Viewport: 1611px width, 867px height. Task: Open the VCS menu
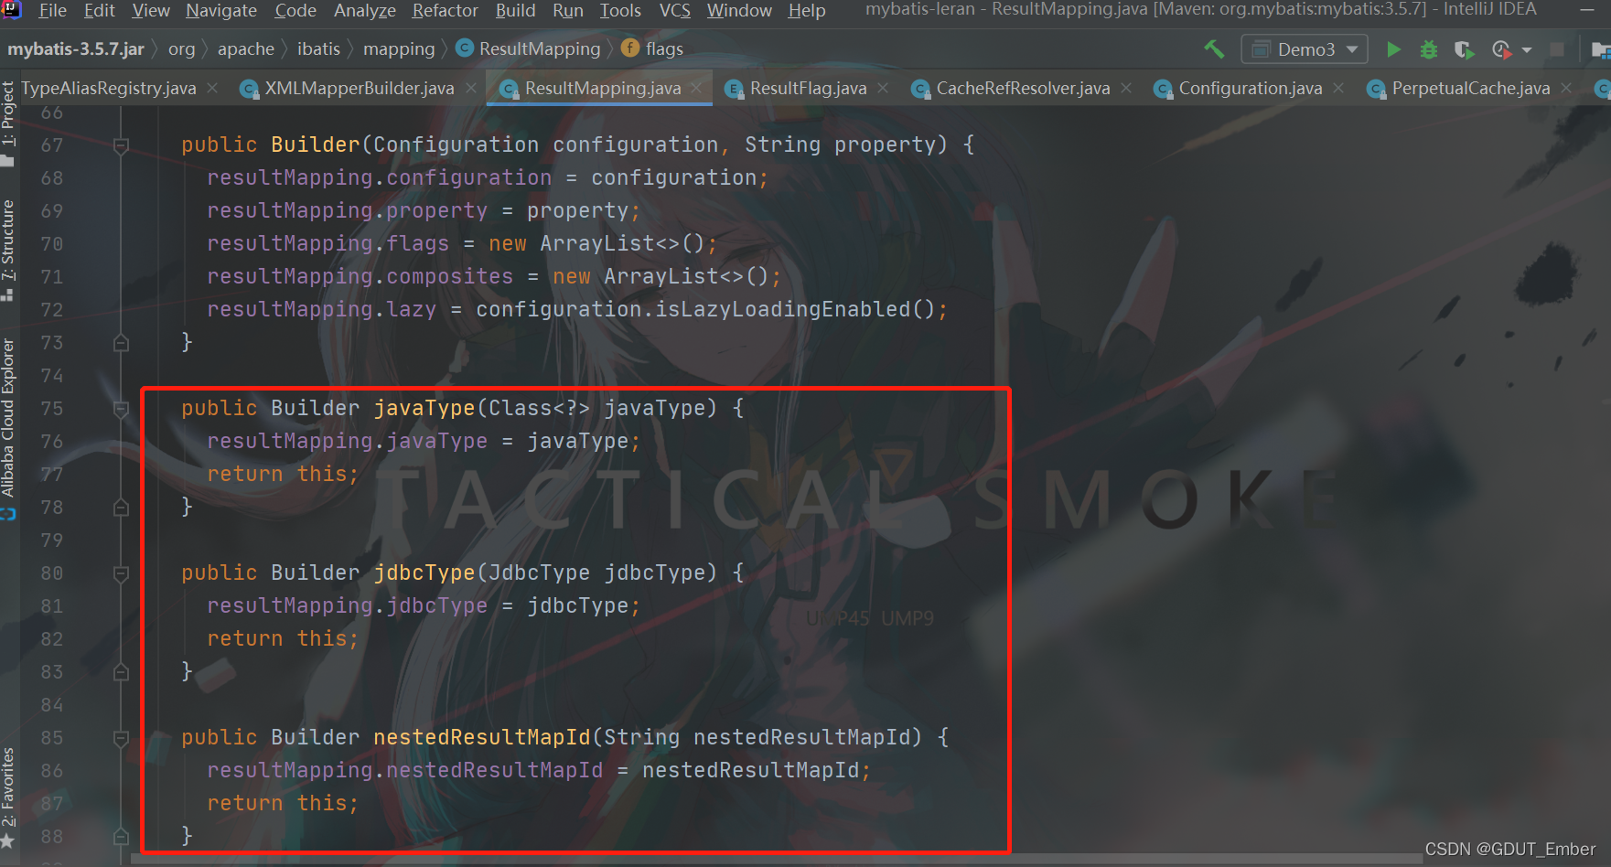pos(675,10)
